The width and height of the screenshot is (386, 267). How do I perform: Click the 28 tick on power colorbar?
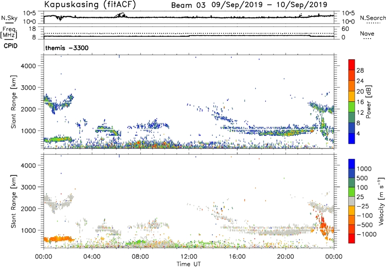click(x=360, y=70)
